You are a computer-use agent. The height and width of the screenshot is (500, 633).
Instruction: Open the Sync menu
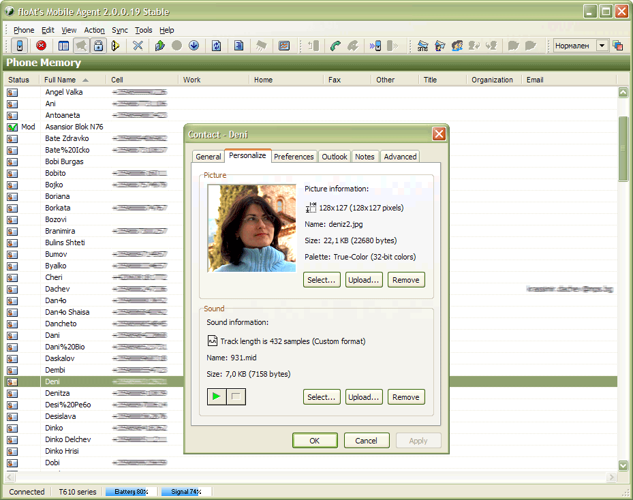pyautogui.click(x=119, y=30)
